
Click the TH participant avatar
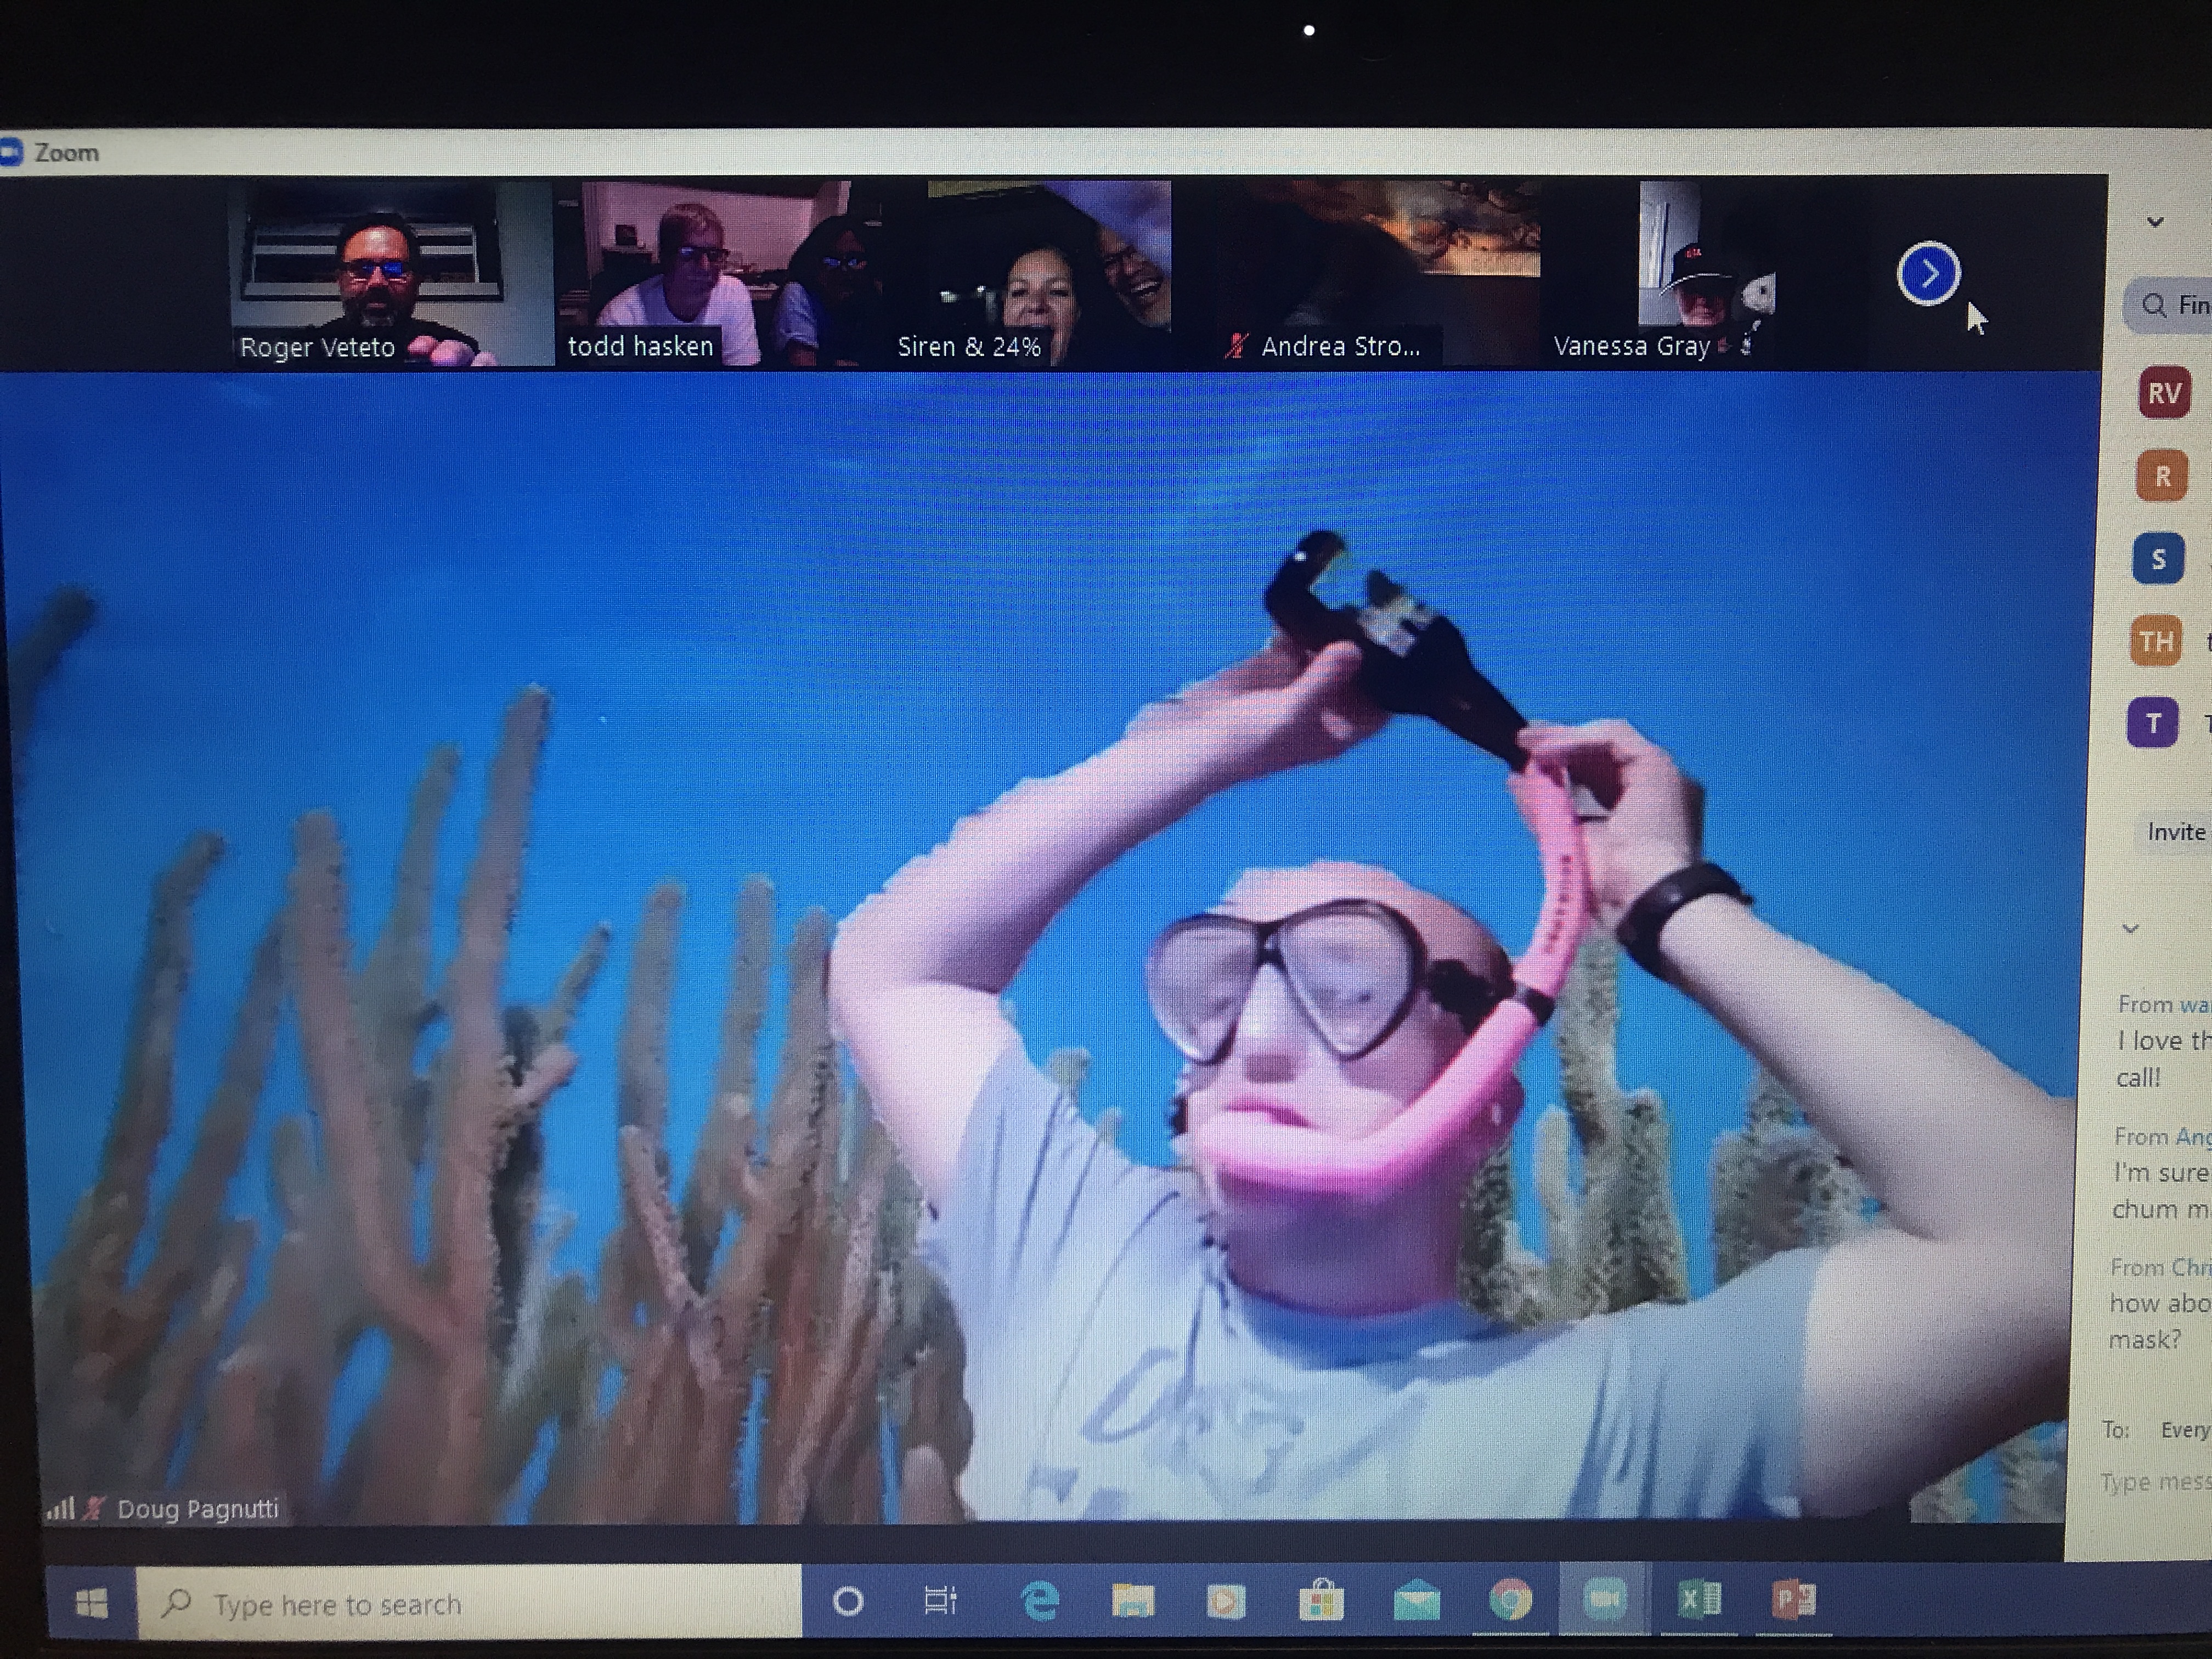click(x=2156, y=641)
